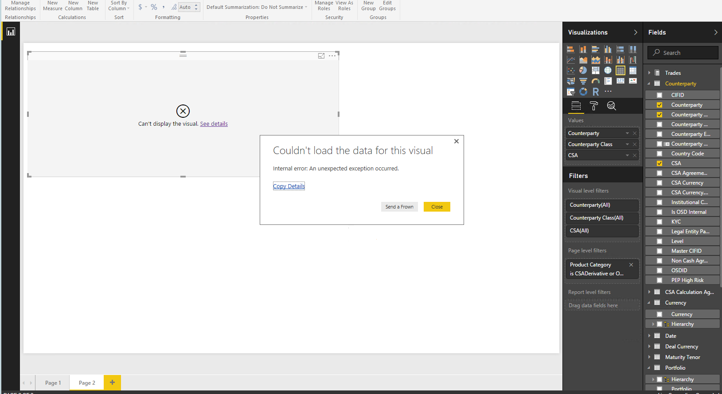Click the Send a Frown button
The height and width of the screenshot is (394, 722).
pos(399,207)
